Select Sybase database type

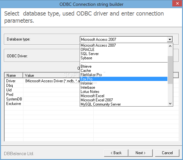[x=124, y=58]
